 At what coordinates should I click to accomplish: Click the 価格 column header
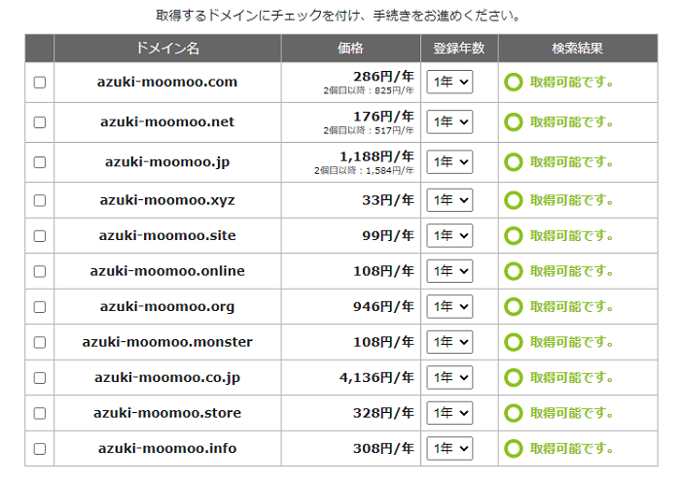tap(350, 48)
